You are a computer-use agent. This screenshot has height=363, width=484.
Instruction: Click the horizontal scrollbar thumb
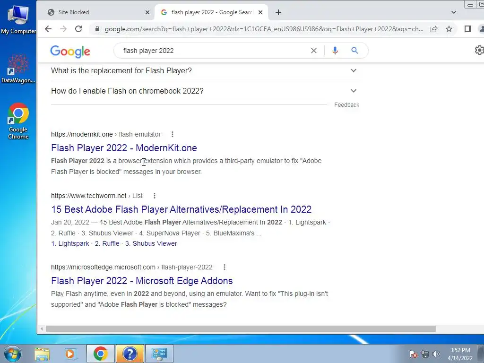[x=241, y=329]
